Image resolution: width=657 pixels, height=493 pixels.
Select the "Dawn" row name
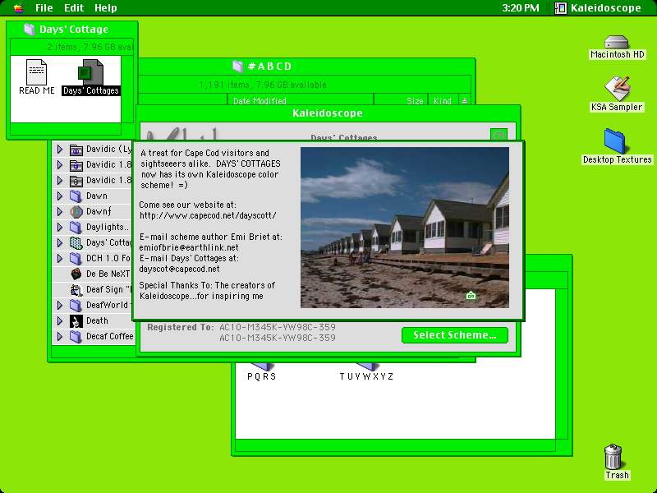coord(97,196)
